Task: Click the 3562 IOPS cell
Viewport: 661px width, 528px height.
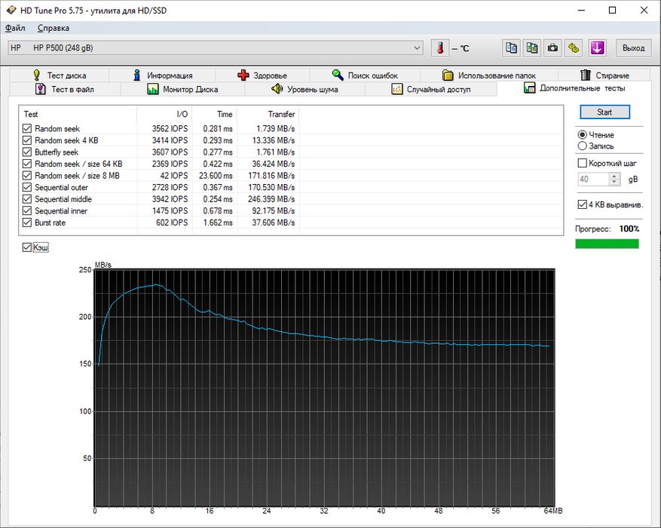Action: [170, 129]
